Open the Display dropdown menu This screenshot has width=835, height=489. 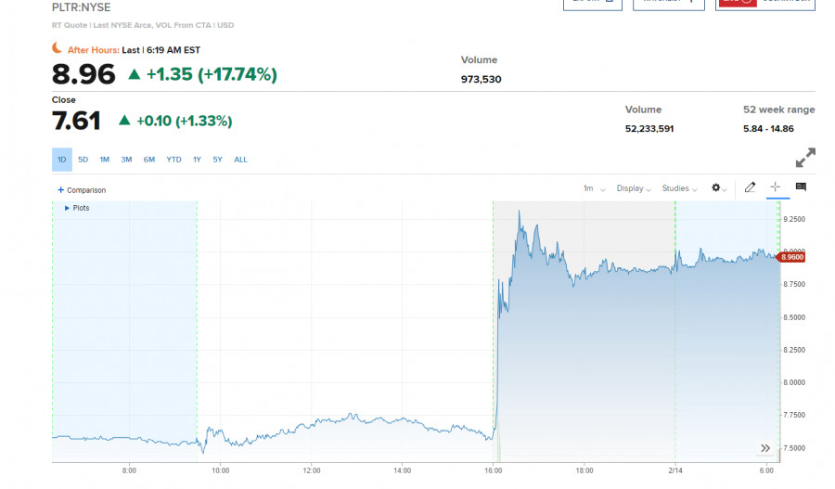click(634, 188)
